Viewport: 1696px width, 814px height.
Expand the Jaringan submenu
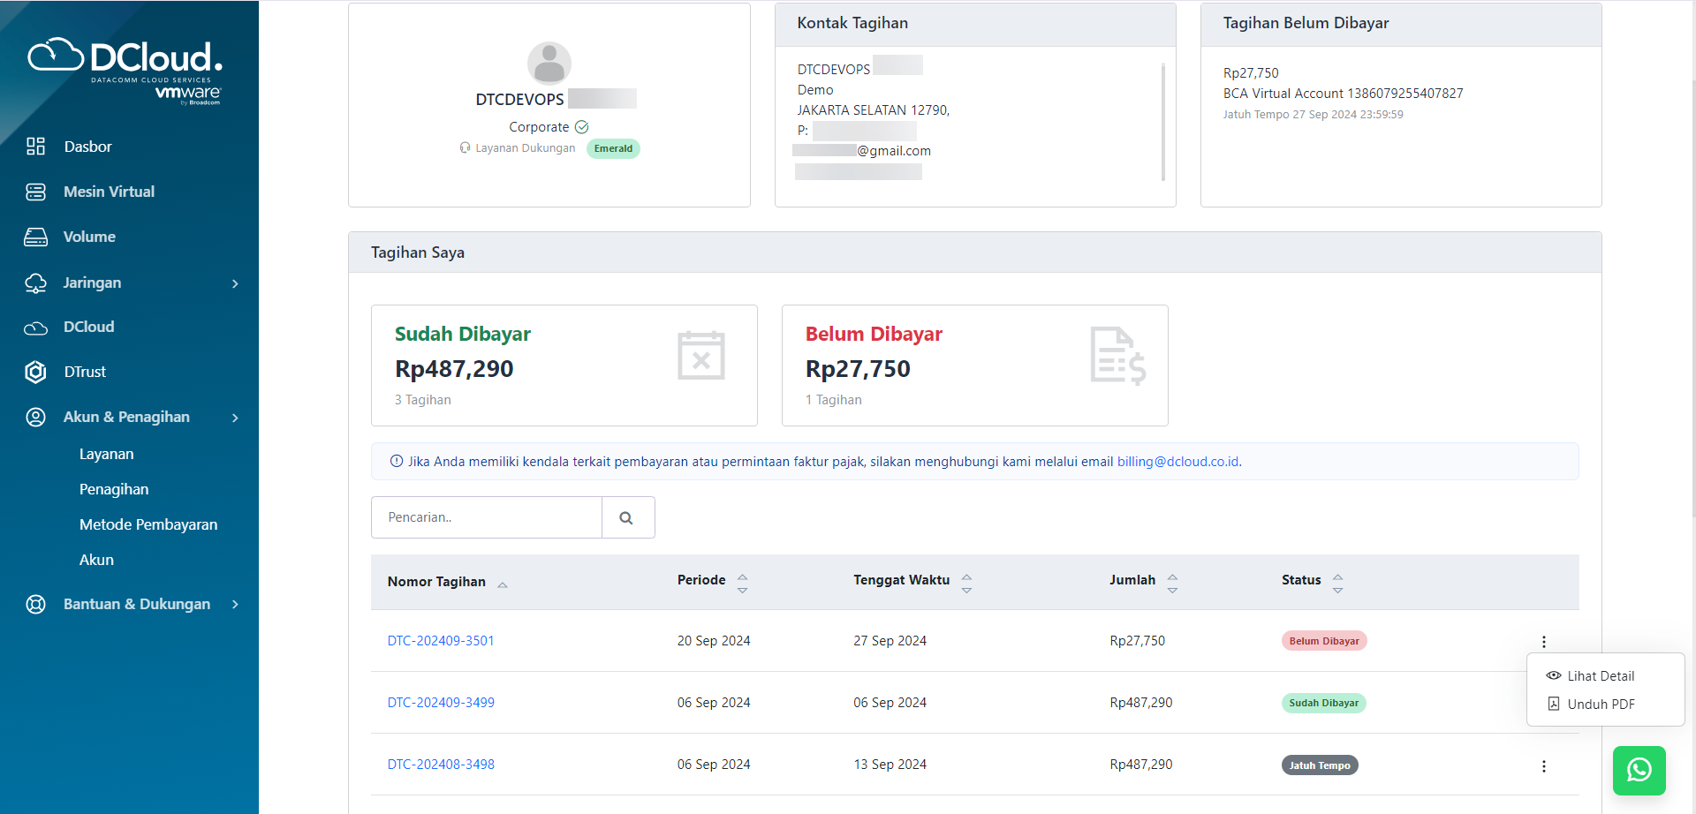pos(132,283)
